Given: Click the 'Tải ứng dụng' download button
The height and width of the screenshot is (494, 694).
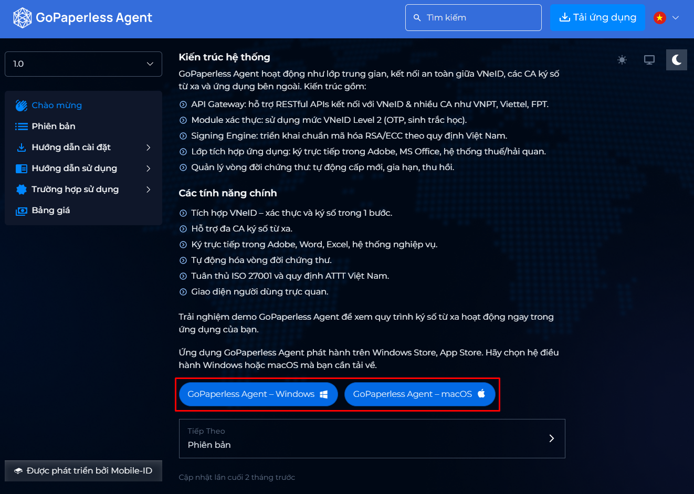Looking at the screenshot, I should (597, 18).
